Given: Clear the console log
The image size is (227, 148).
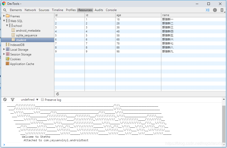Looking at the screenshot, I should (5, 100).
